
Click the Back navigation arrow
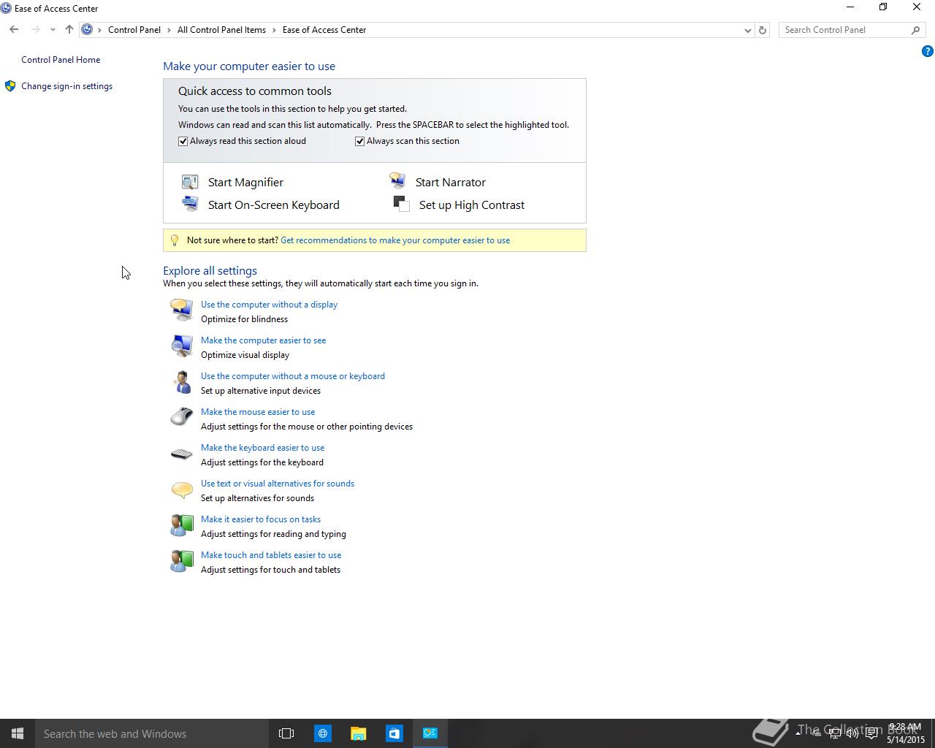tap(14, 30)
